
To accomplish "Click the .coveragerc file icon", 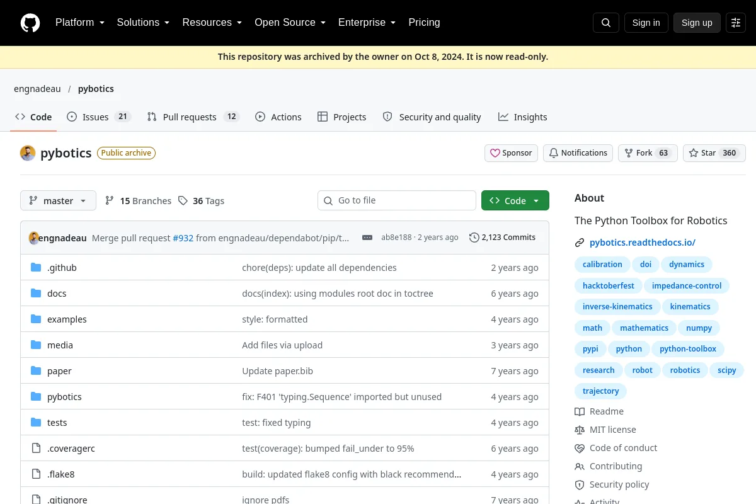I will click(x=36, y=449).
